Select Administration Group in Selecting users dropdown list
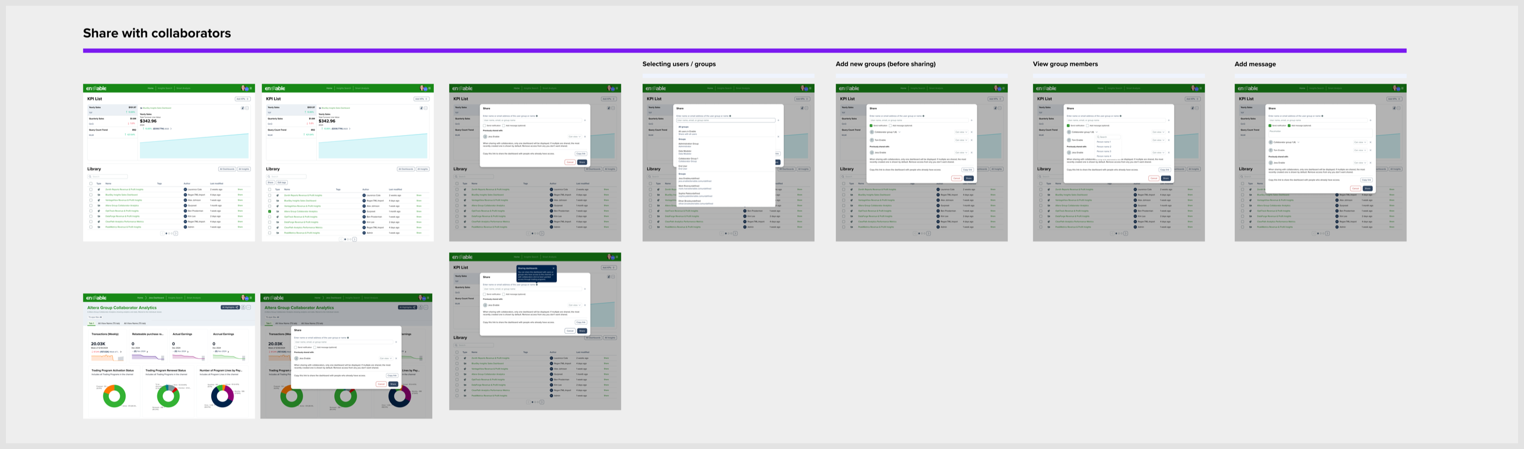Viewport: 1524px width, 449px height. 689,145
